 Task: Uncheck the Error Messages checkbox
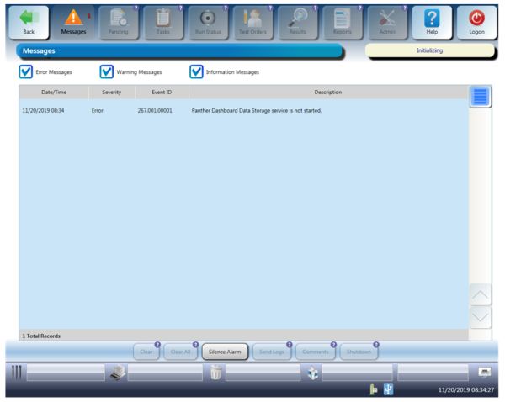(x=26, y=72)
